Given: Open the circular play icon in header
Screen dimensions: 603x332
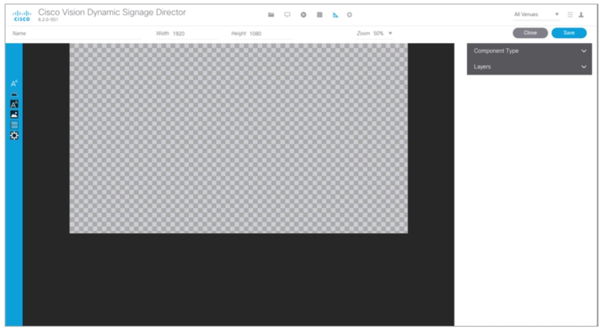Looking at the screenshot, I should point(303,15).
